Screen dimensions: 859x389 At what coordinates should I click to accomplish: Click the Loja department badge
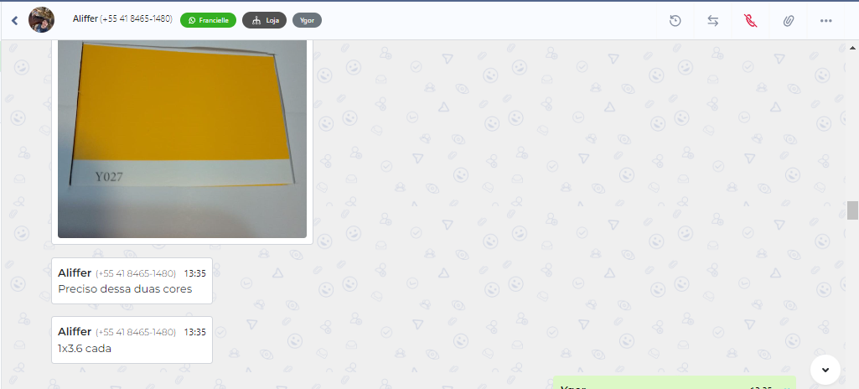264,20
